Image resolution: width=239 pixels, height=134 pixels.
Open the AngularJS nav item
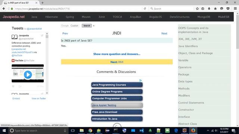coord(155,17)
